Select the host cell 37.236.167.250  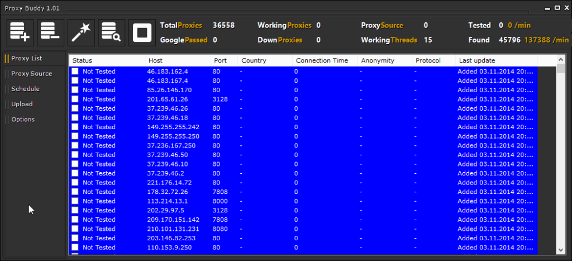pos(171,146)
